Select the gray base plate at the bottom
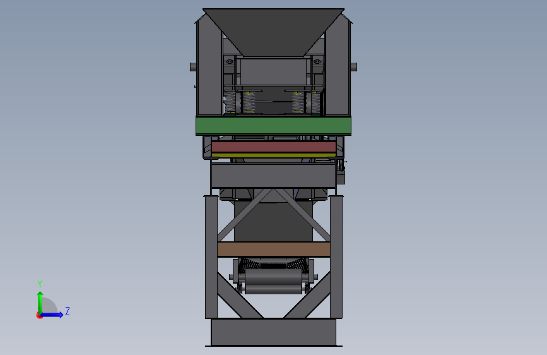Screen dimensions: 547x355 (274, 332)
